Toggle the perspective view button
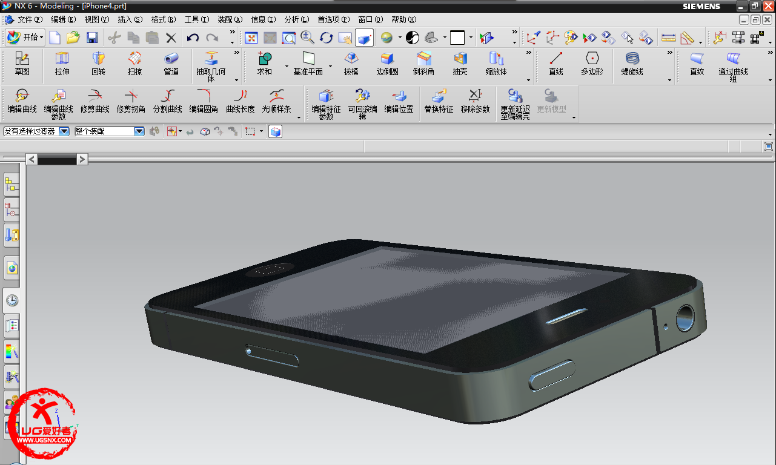The image size is (776, 465). coord(364,38)
